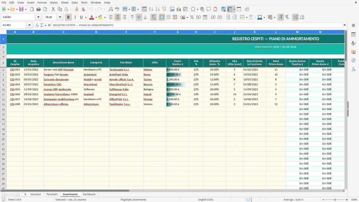Click the AutoFilter funnel icon
This screenshot has width=359, height=202.
[x=164, y=9]
